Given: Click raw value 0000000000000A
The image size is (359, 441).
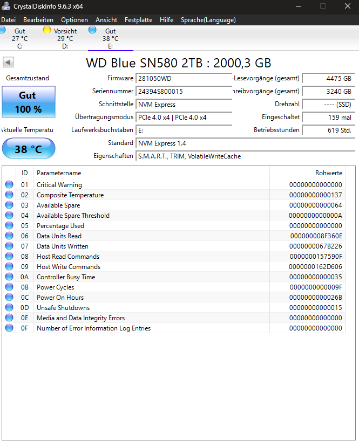Looking at the screenshot, I should (315, 216).
